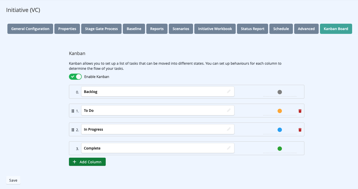This screenshot has width=358, height=189.
Task: Go to the Baseline tab
Action: (134, 29)
